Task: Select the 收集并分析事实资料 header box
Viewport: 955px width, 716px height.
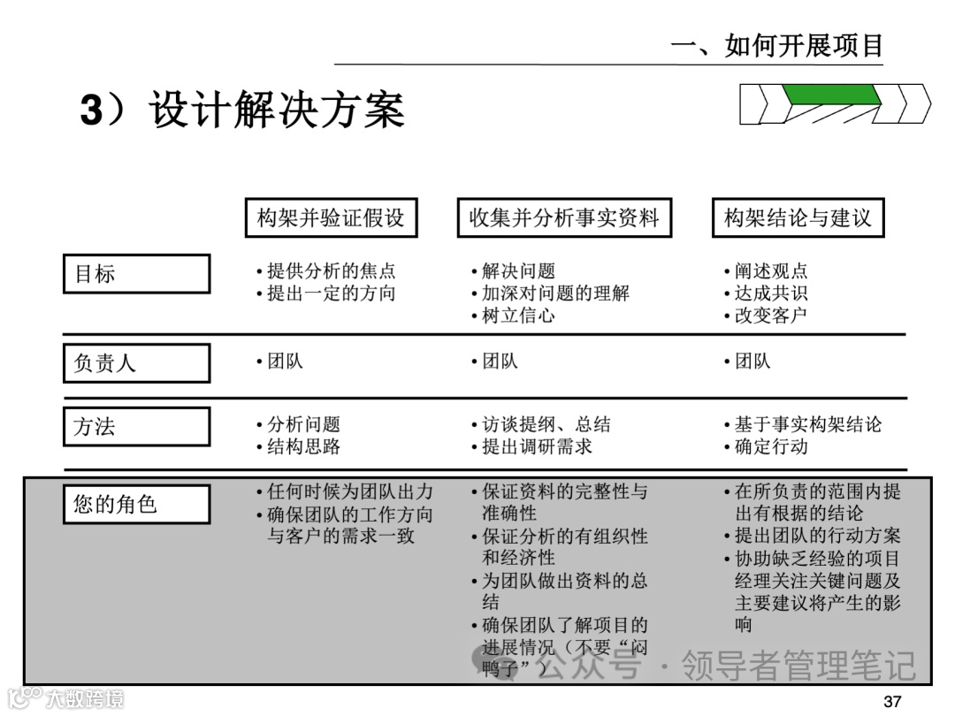Action: click(x=564, y=217)
